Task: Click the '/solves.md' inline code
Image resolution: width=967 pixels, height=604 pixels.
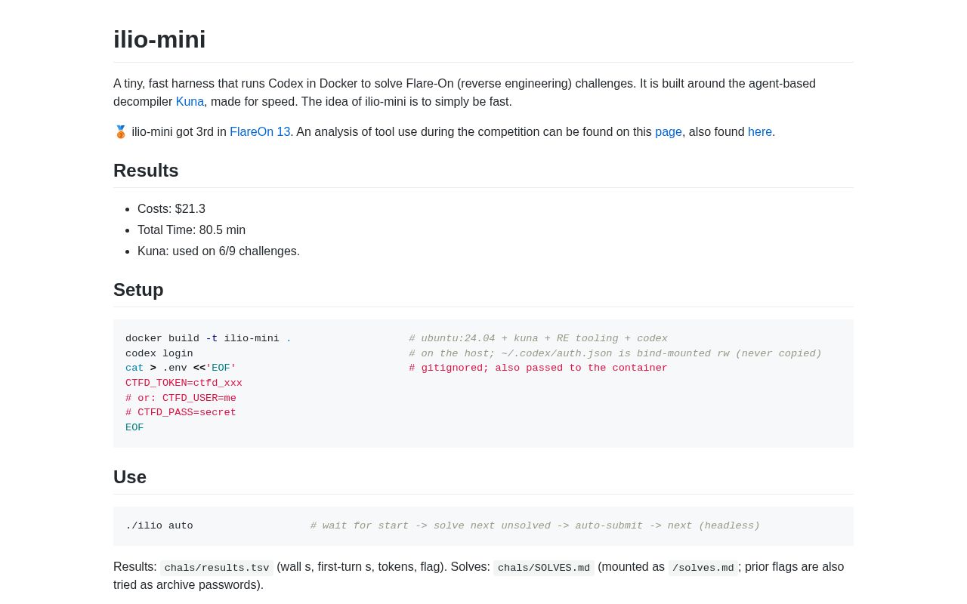Action: click(x=703, y=568)
